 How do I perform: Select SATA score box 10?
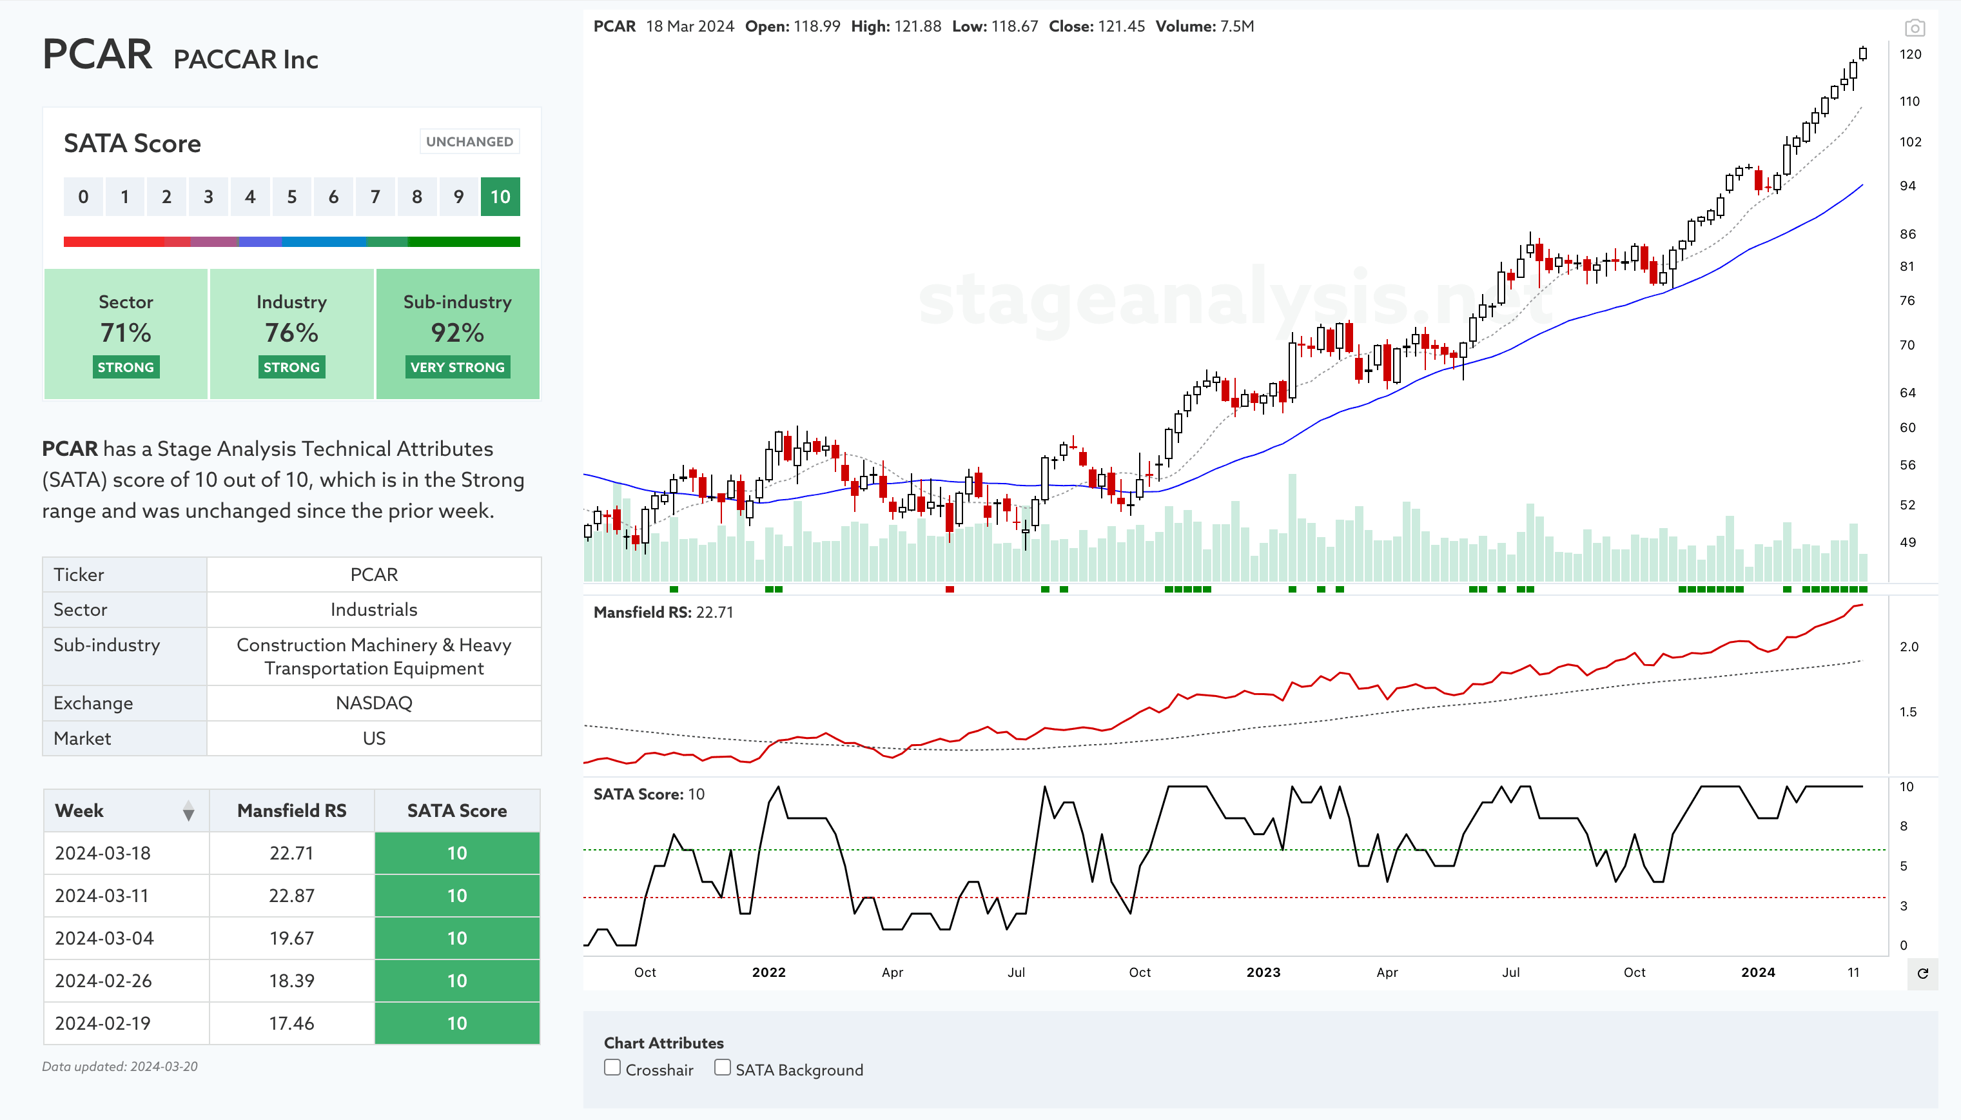pos(500,197)
